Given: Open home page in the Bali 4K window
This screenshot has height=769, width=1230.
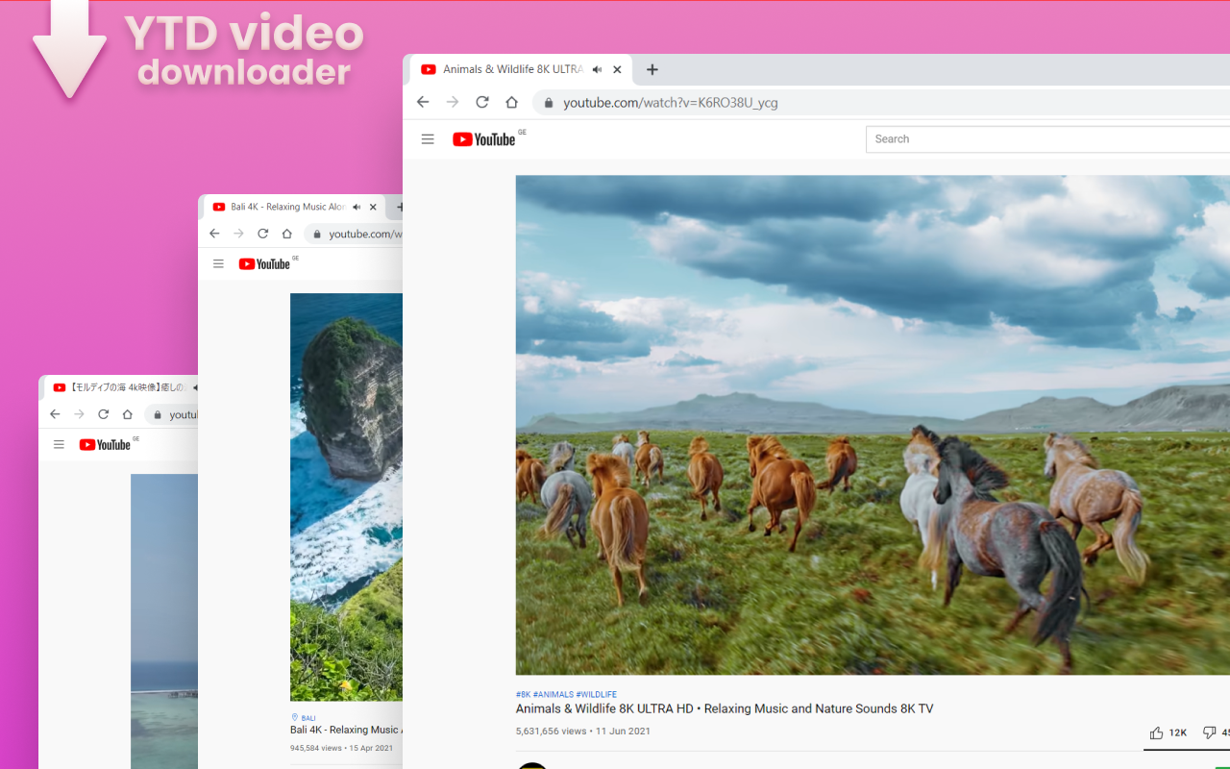Looking at the screenshot, I should pos(286,234).
